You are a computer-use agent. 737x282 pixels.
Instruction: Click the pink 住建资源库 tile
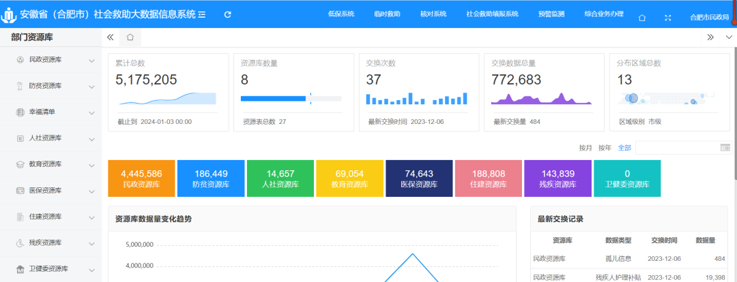click(x=489, y=178)
